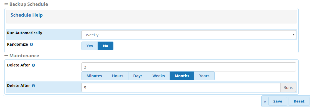Click help icon beside first Delete After
Screen dimensions: 310x108
click(33, 65)
